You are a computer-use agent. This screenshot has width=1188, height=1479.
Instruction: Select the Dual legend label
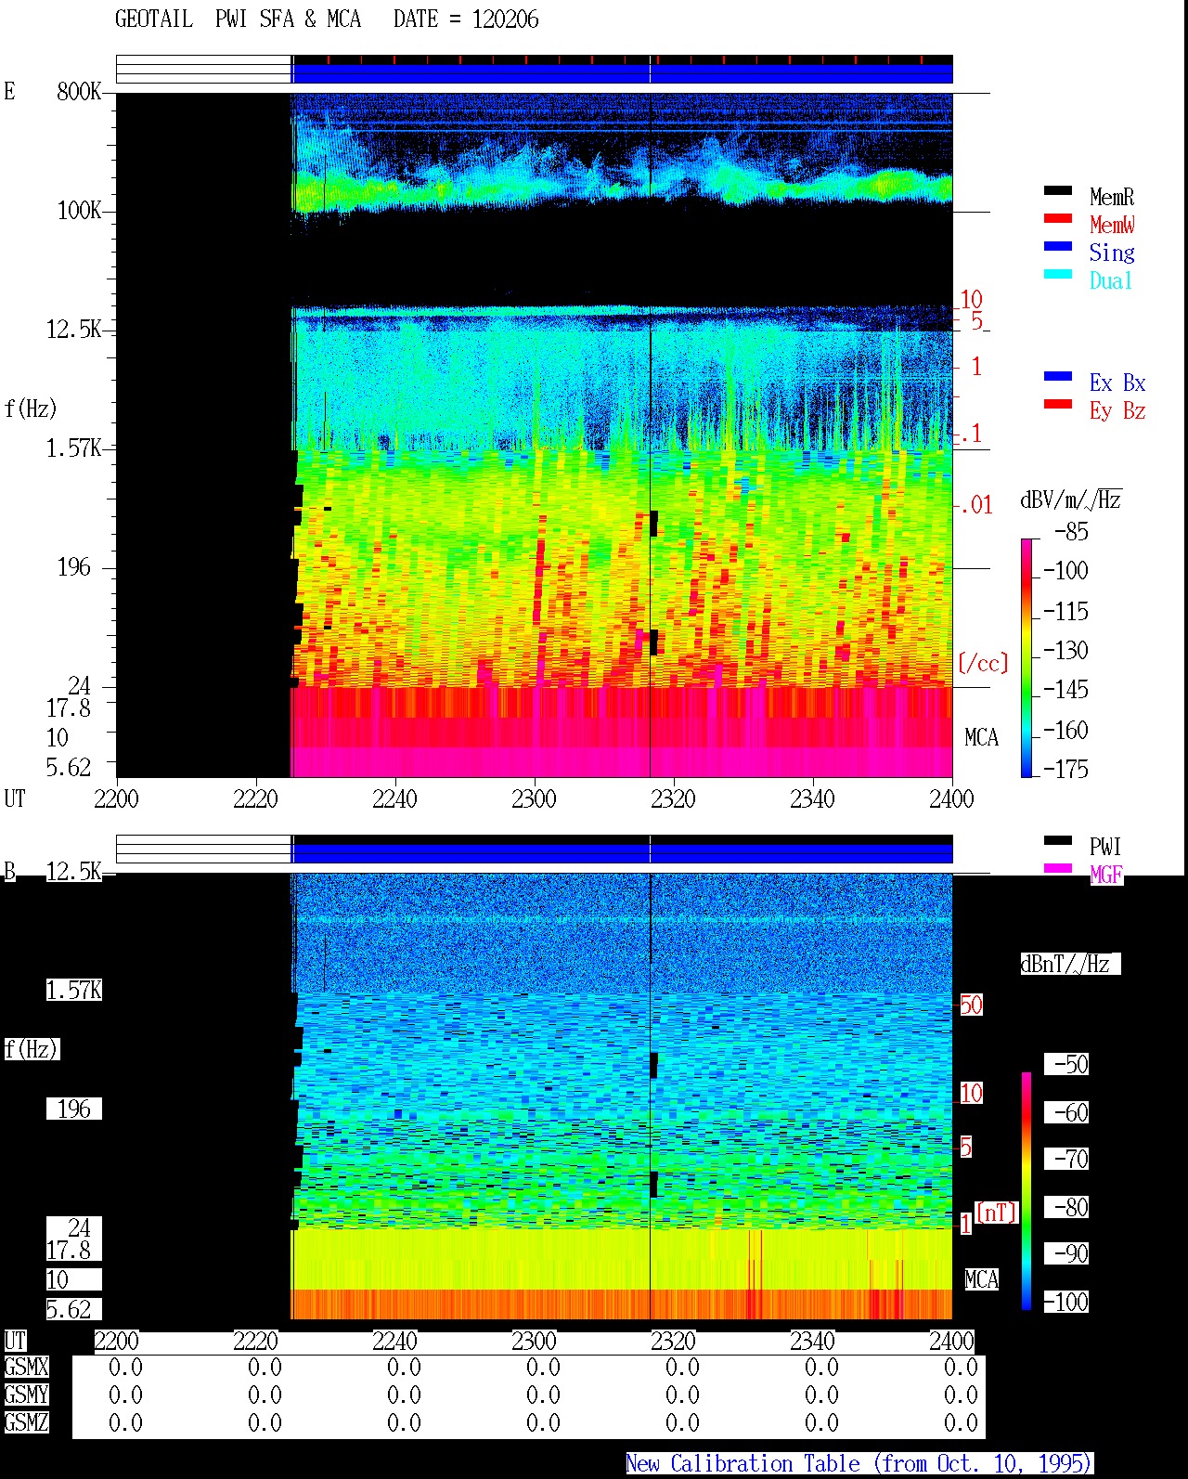pyautogui.click(x=1112, y=280)
